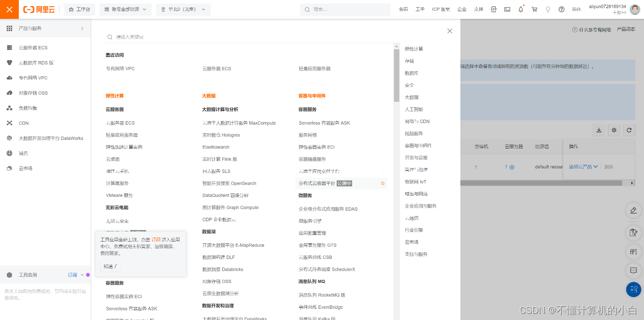
Task: Open table settings gear icon
Action: click(x=614, y=130)
